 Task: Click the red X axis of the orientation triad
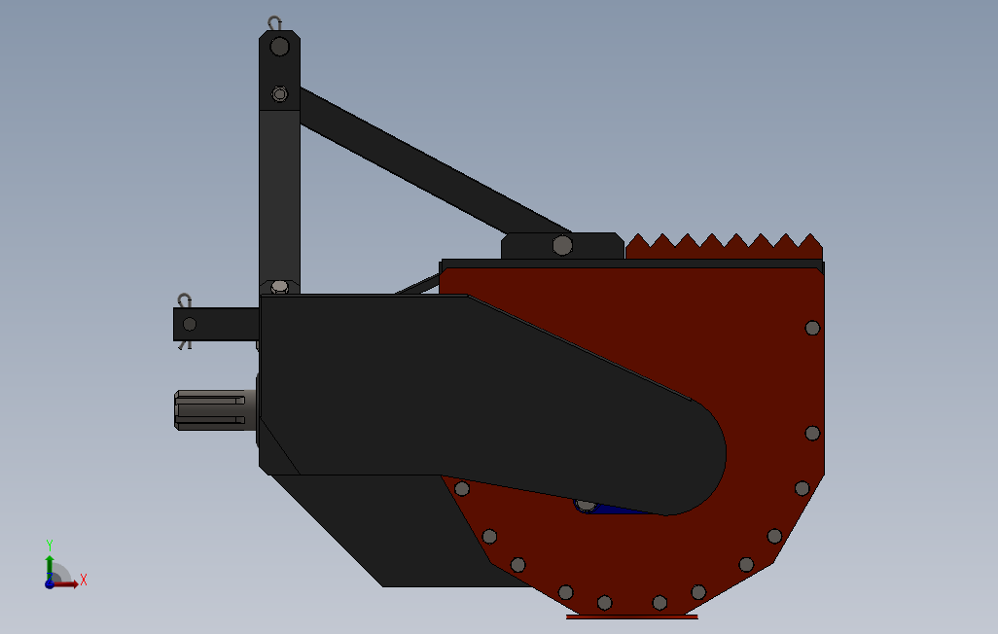click(x=66, y=583)
